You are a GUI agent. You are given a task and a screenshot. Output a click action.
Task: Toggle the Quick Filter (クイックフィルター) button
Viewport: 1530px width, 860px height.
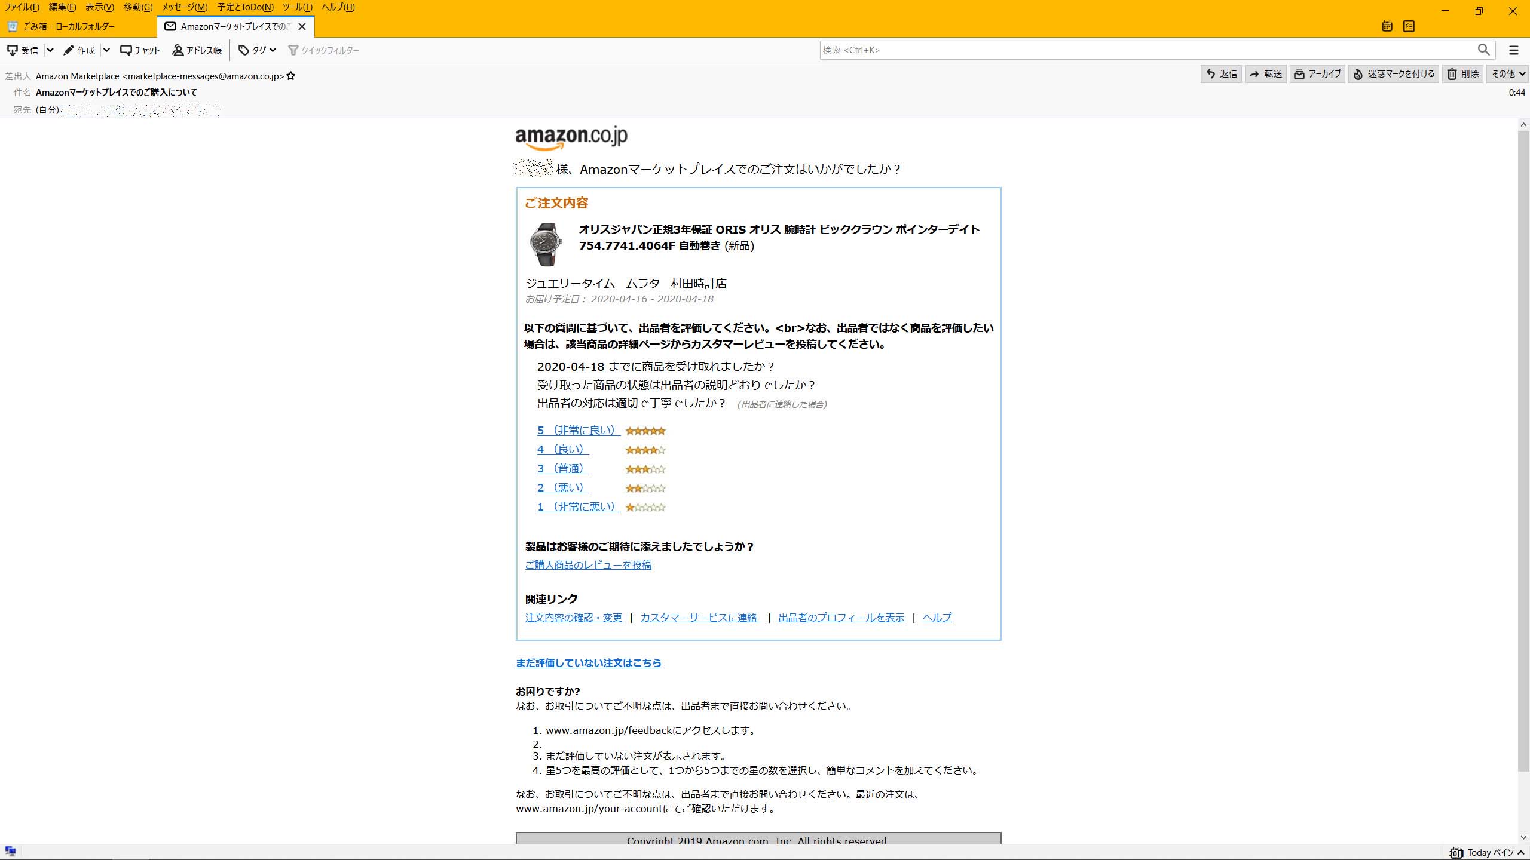coord(323,50)
